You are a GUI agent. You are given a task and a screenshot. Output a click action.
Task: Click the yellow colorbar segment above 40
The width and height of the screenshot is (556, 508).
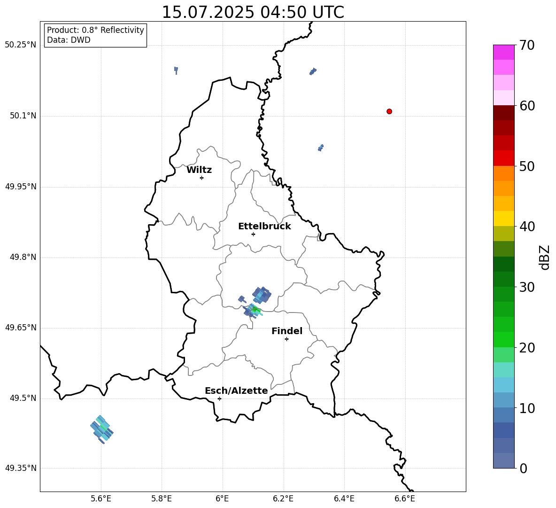[504, 219]
